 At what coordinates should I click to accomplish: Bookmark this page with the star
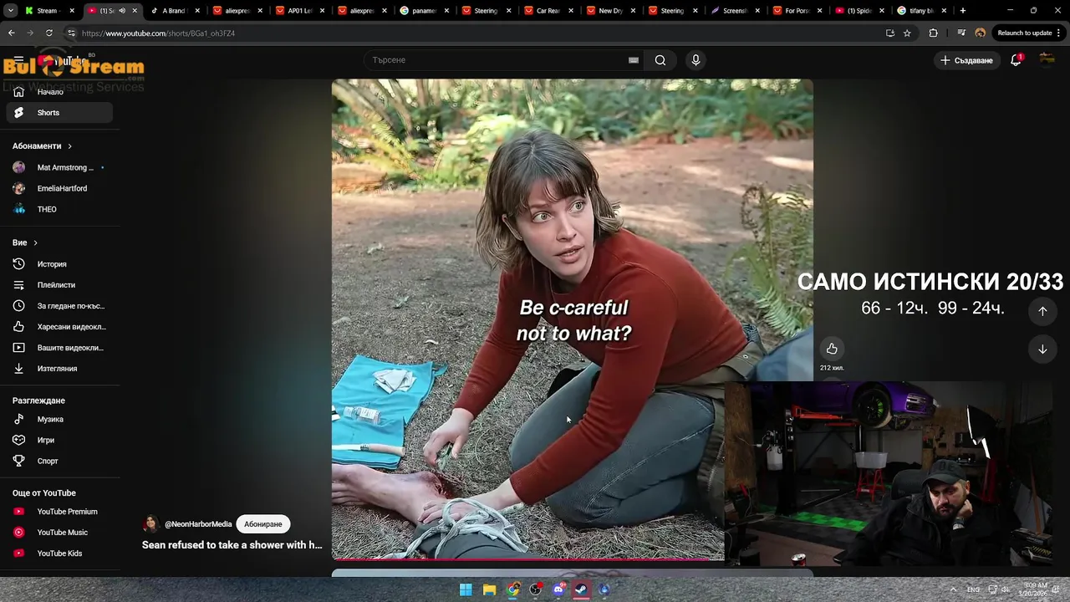[907, 33]
